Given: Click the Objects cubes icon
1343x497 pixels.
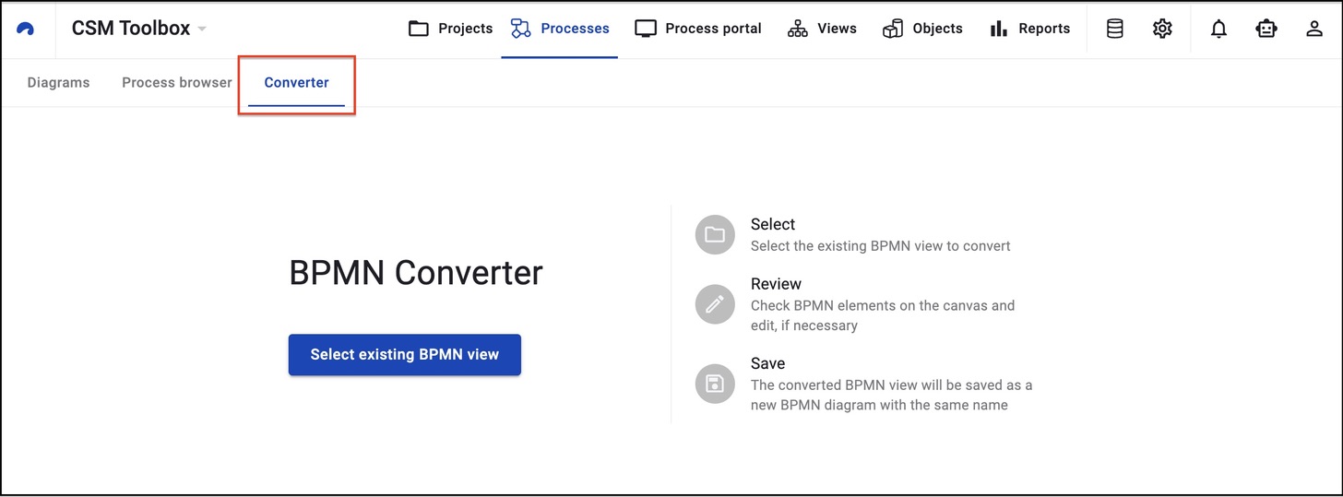Looking at the screenshot, I should pyautogui.click(x=892, y=29).
